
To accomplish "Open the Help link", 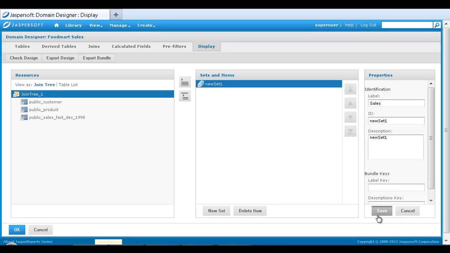I will point(349,25).
